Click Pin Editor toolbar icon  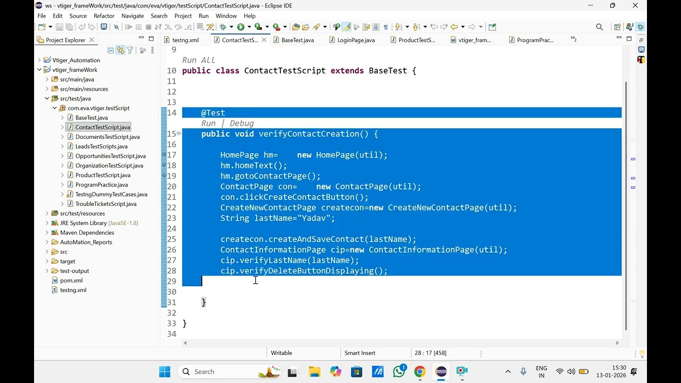(493, 27)
